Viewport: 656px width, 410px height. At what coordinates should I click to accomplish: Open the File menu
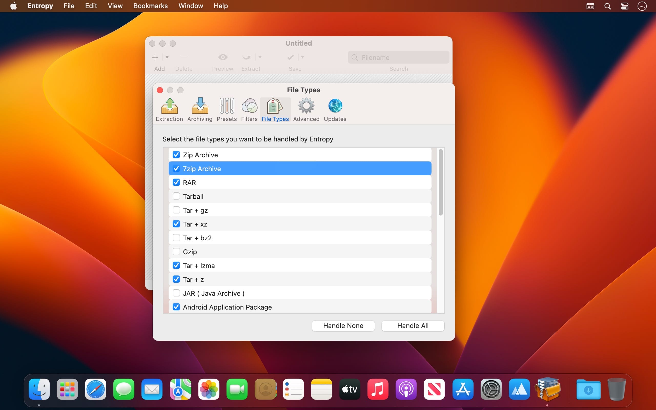point(69,6)
